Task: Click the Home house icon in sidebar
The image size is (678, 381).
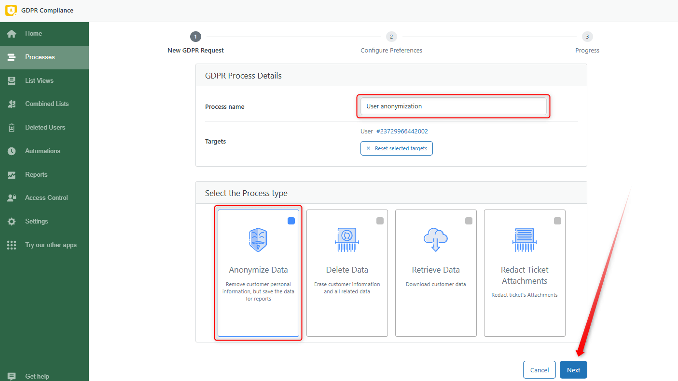Action: 12,34
